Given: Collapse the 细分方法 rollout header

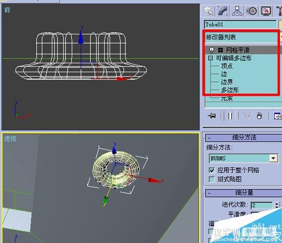Looking at the screenshot, I should [x=244, y=137].
